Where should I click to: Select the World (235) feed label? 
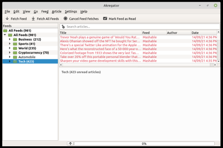click(x=27, y=48)
